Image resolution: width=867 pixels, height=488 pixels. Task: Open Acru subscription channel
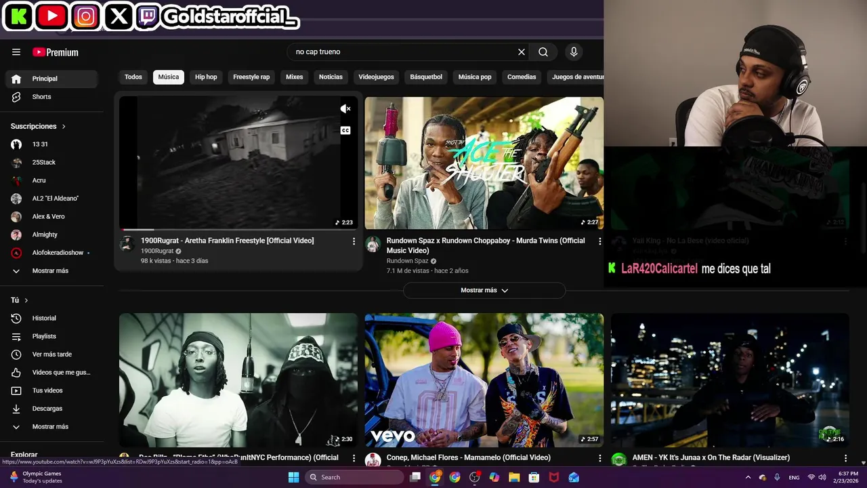click(x=51, y=180)
